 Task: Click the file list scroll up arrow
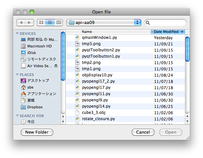(187, 116)
